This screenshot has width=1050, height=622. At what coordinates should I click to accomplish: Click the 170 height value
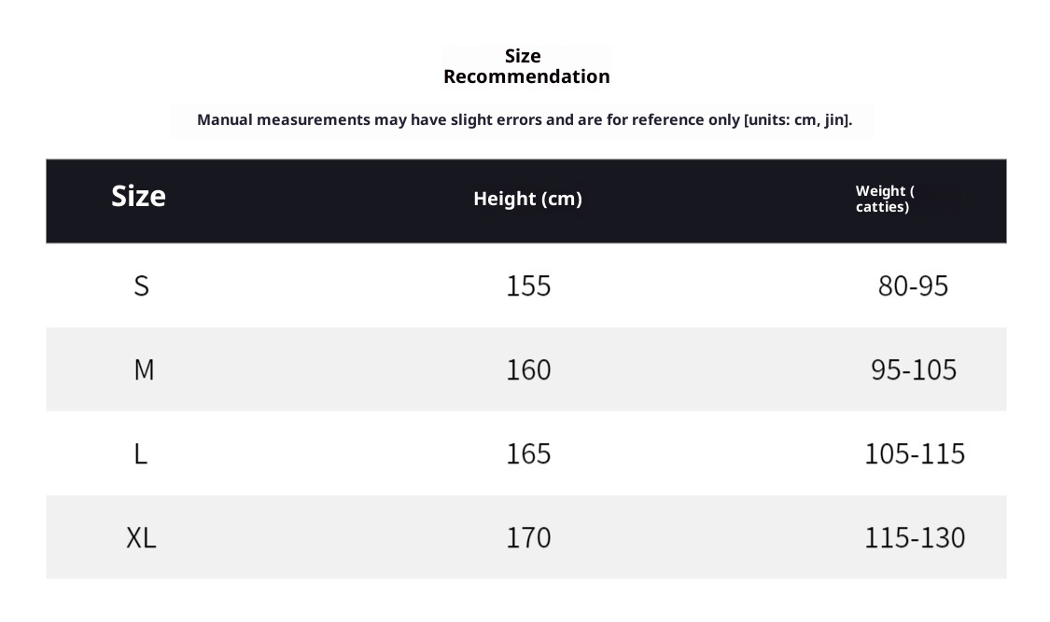[528, 537]
